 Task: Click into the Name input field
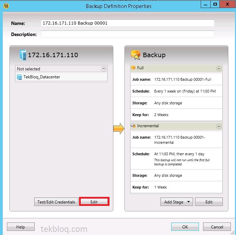(x=128, y=23)
